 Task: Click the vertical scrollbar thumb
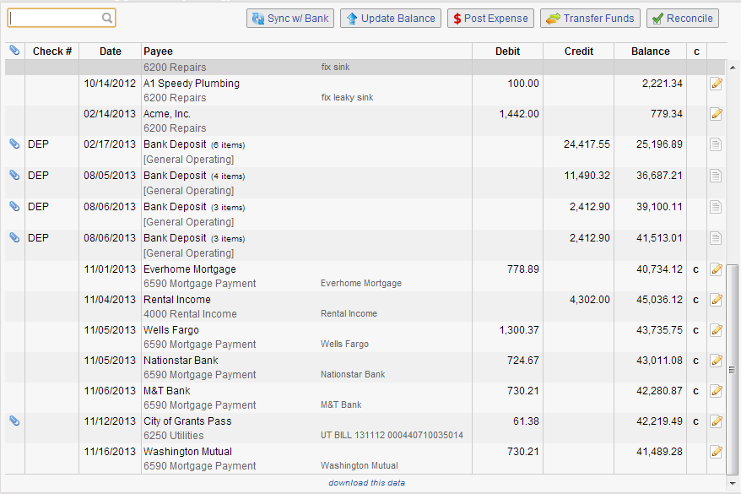(732, 369)
